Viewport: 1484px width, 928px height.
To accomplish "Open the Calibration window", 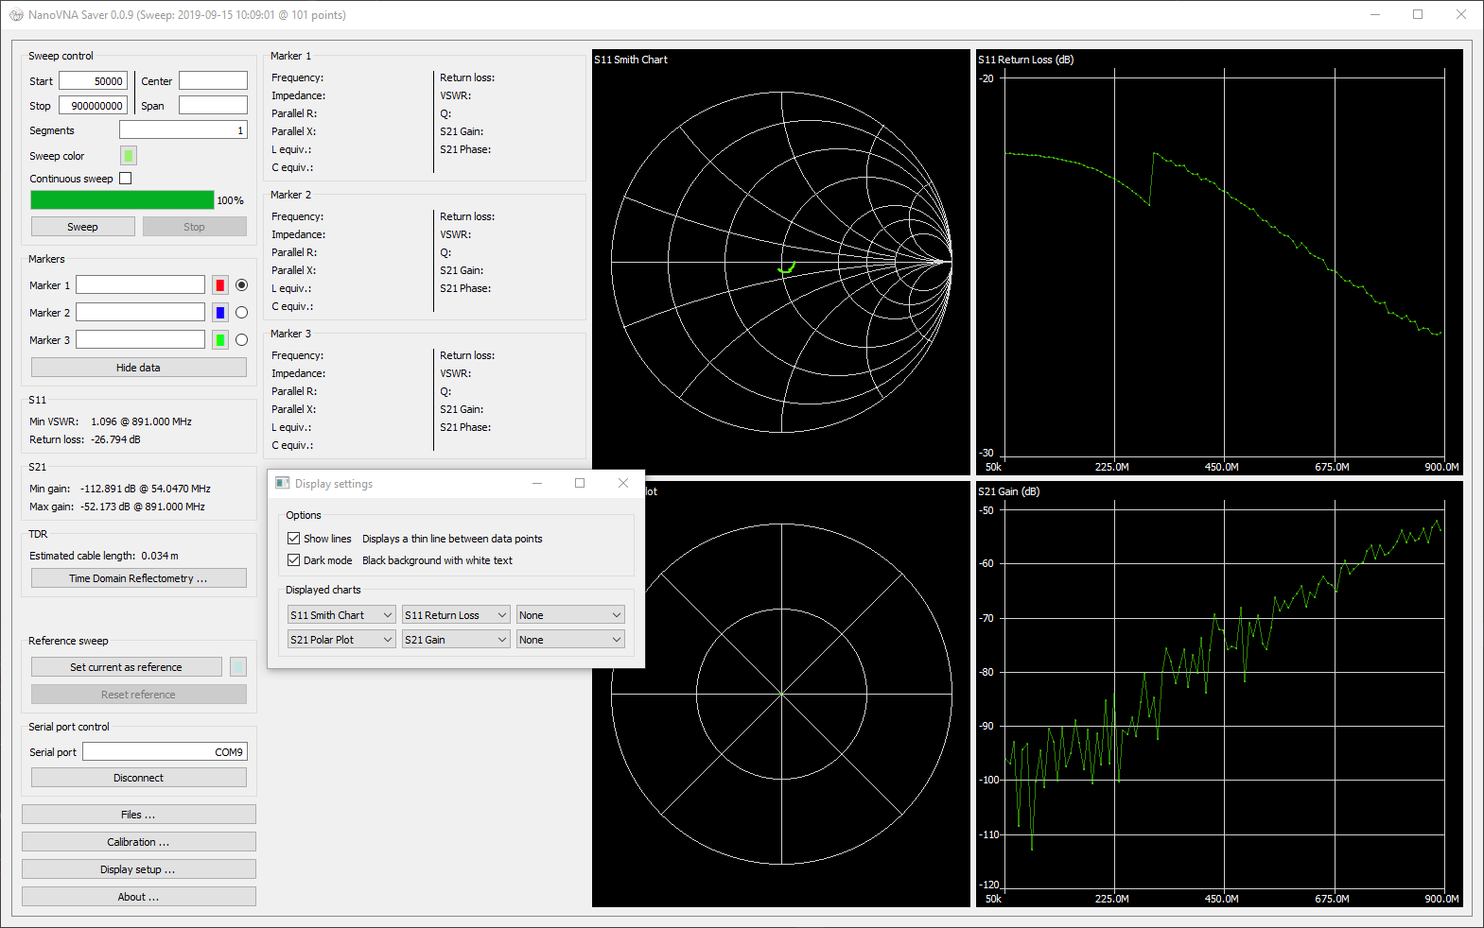I will pyautogui.click(x=138, y=842).
